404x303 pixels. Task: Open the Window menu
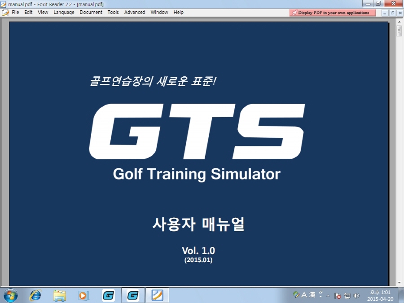159,12
